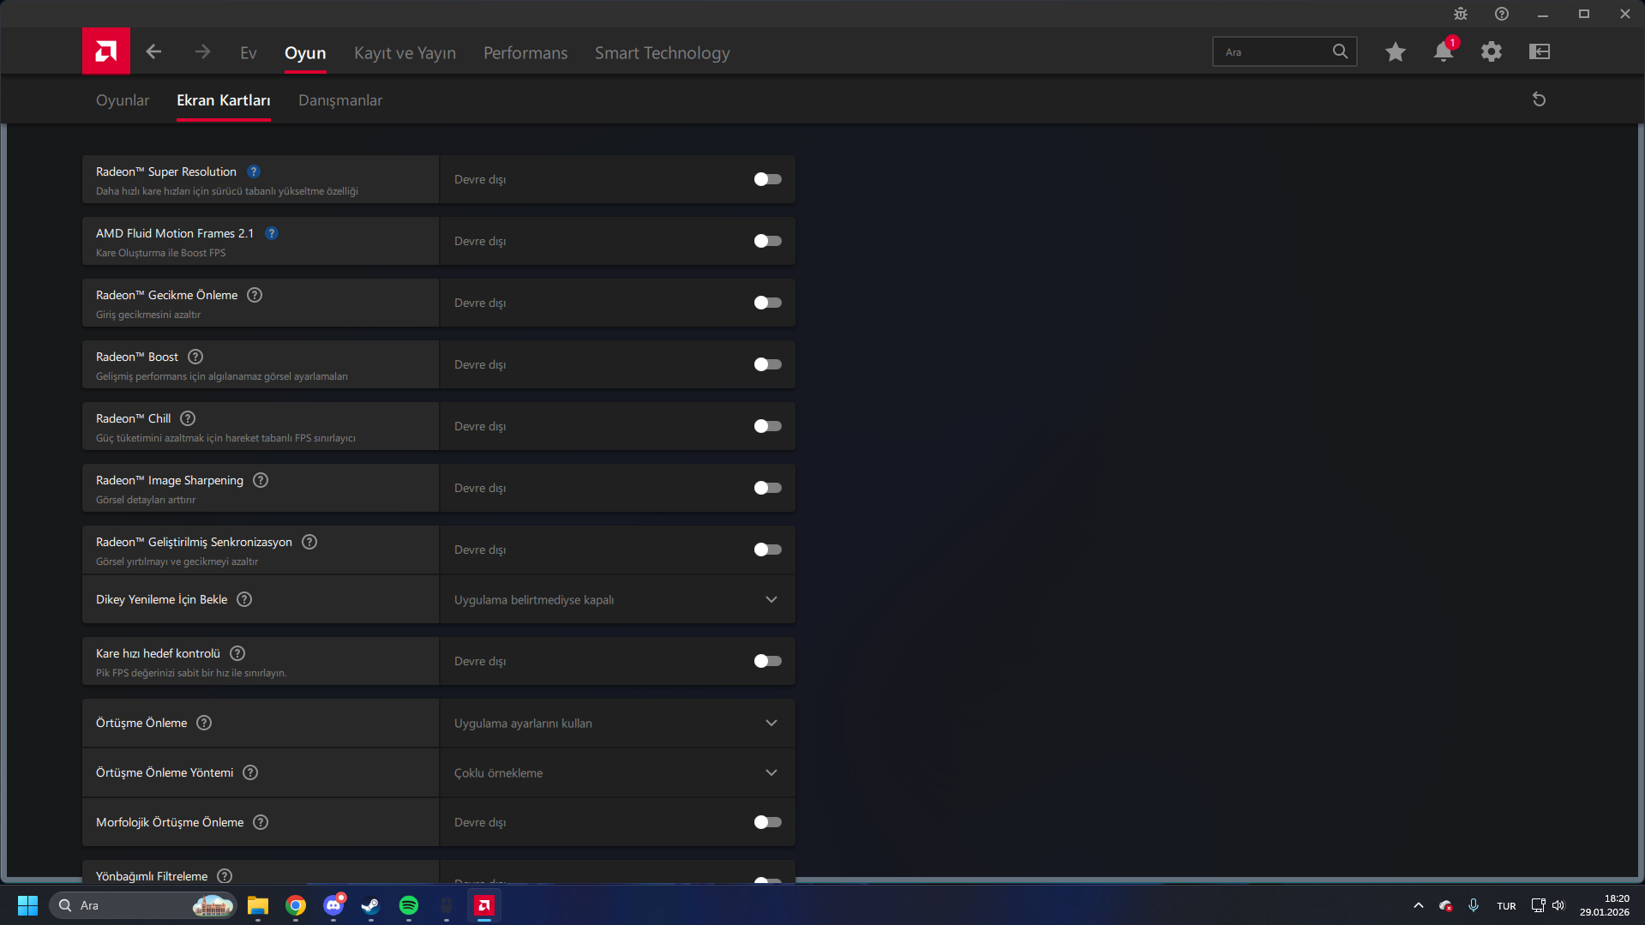Open Spotify from taskbar

(409, 905)
